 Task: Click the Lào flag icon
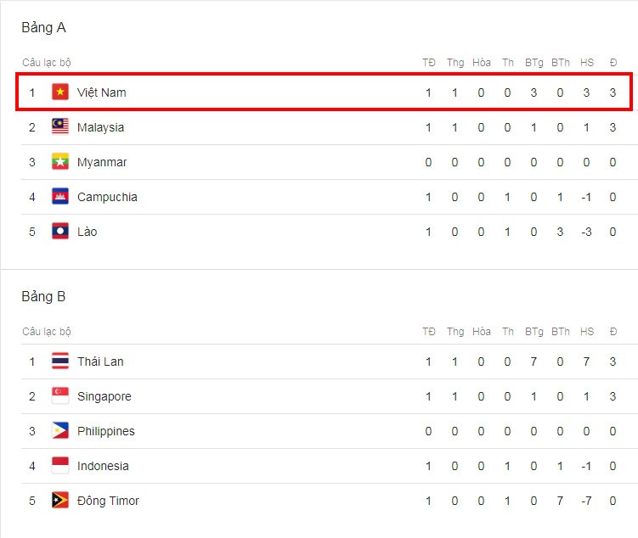click(x=60, y=232)
